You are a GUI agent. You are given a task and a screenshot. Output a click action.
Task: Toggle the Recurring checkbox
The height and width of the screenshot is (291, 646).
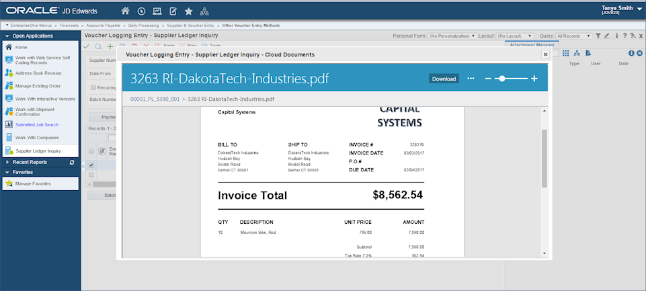click(x=93, y=87)
